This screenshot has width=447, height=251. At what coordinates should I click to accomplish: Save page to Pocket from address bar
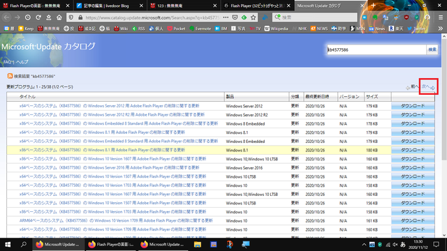click(x=235, y=17)
